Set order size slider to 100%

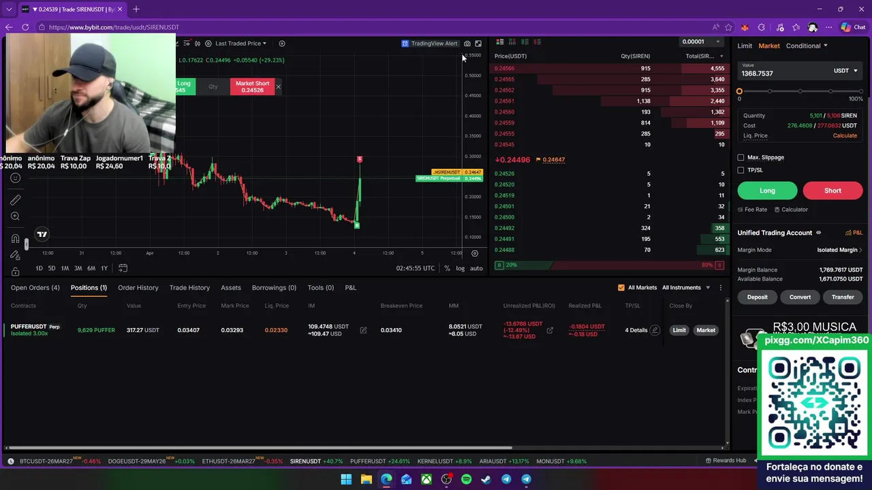[x=861, y=91]
